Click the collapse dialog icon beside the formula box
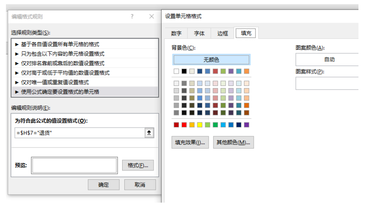 click(x=149, y=133)
